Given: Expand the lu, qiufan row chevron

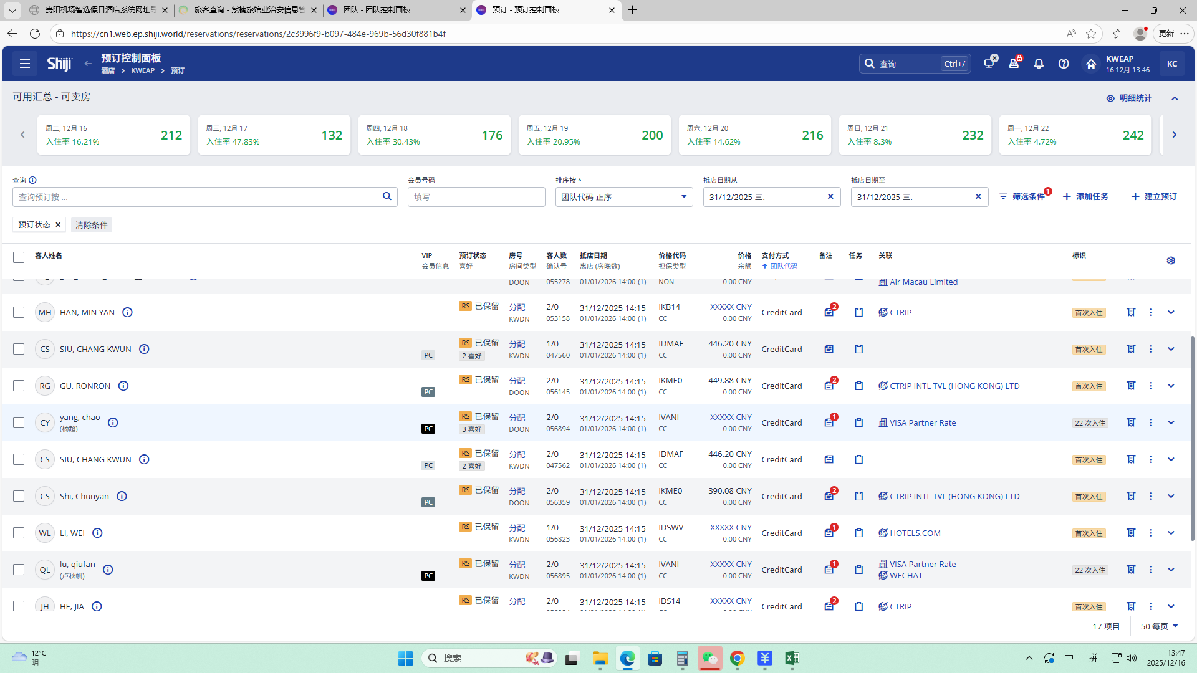Looking at the screenshot, I should 1171,570.
